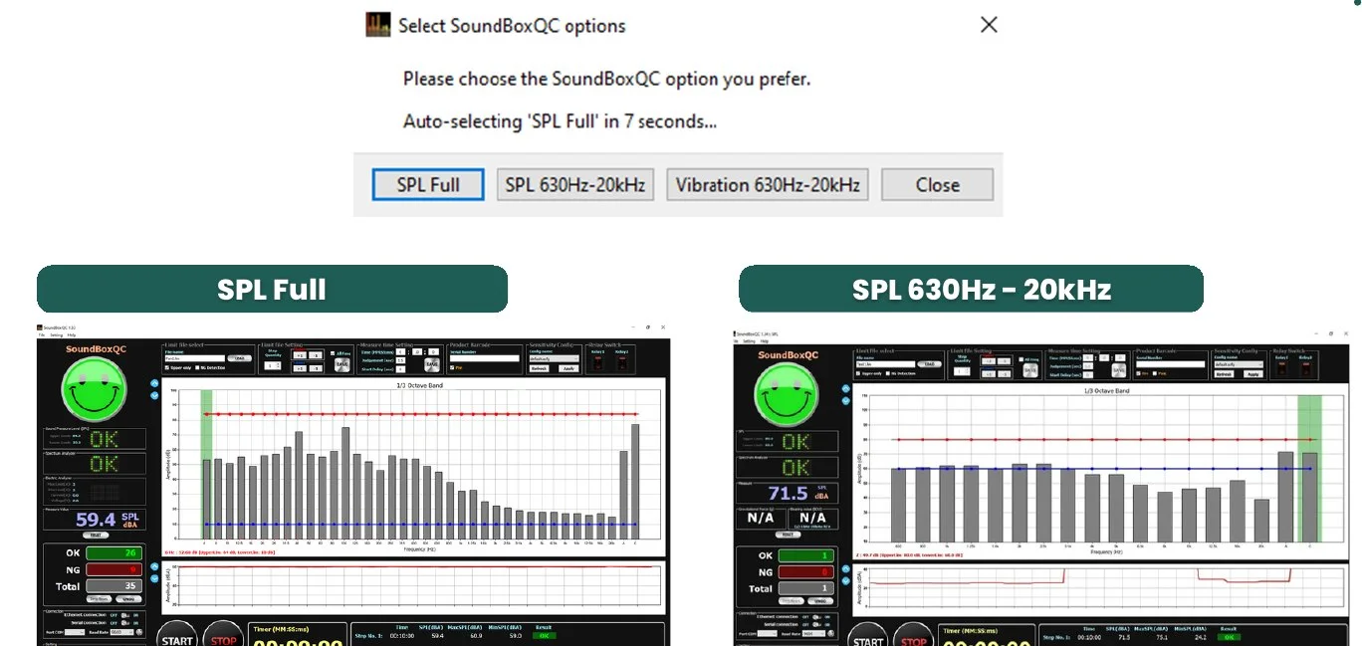Click connect icon beside Baud Rate, SPL Full window
This screenshot has height=646, width=1362.
(139, 632)
